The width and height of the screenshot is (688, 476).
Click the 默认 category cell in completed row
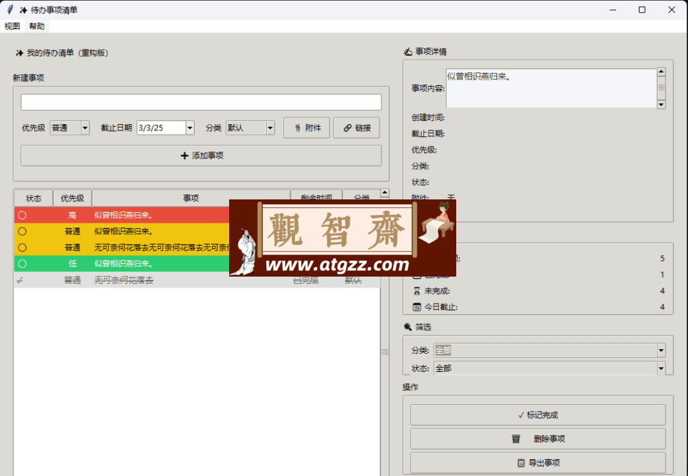[x=353, y=280]
